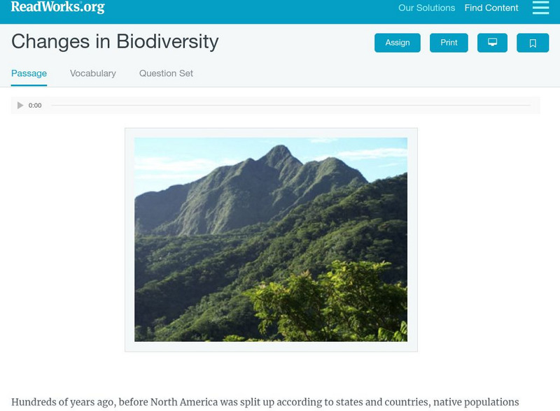The height and width of the screenshot is (411, 560).
Task: Switch to the Question Set tab
Action: (x=166, y=73)
